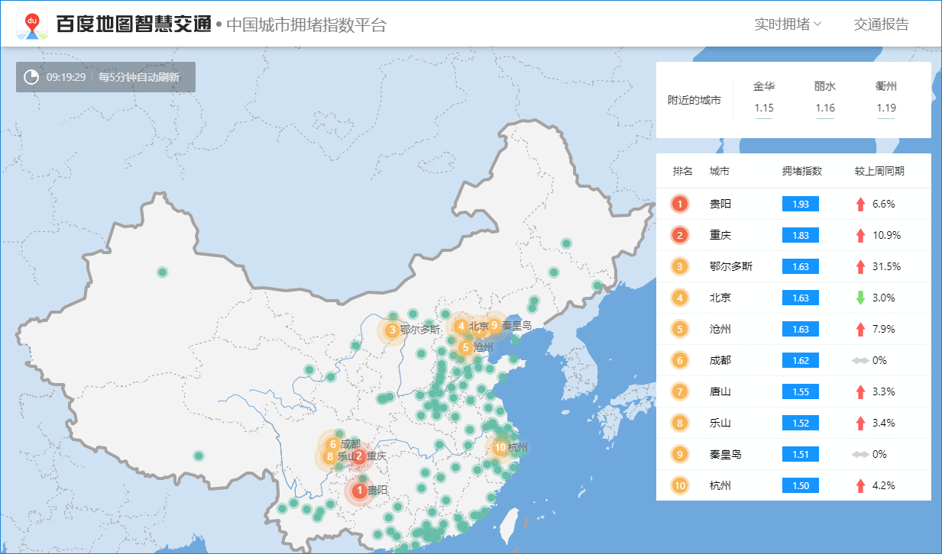
Task: Click the green down arrow beside 3.0%
Action: (860, 298)
